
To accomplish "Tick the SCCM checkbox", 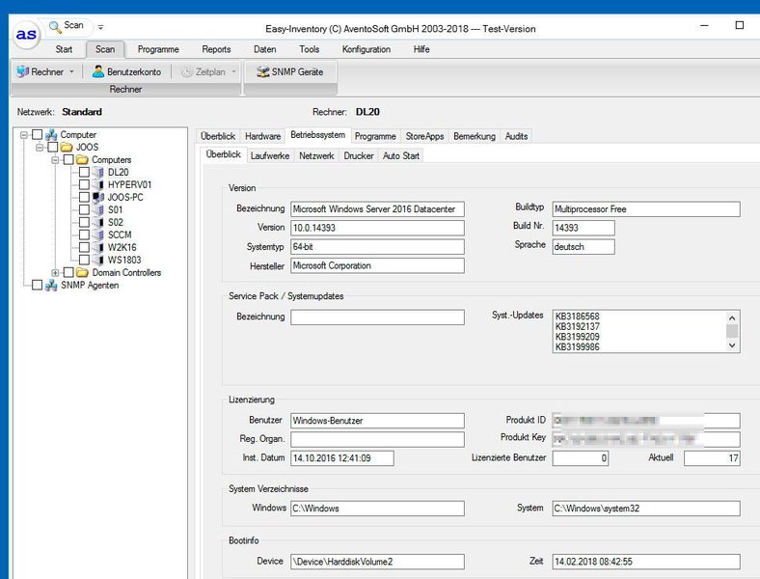I will point(84,235).
